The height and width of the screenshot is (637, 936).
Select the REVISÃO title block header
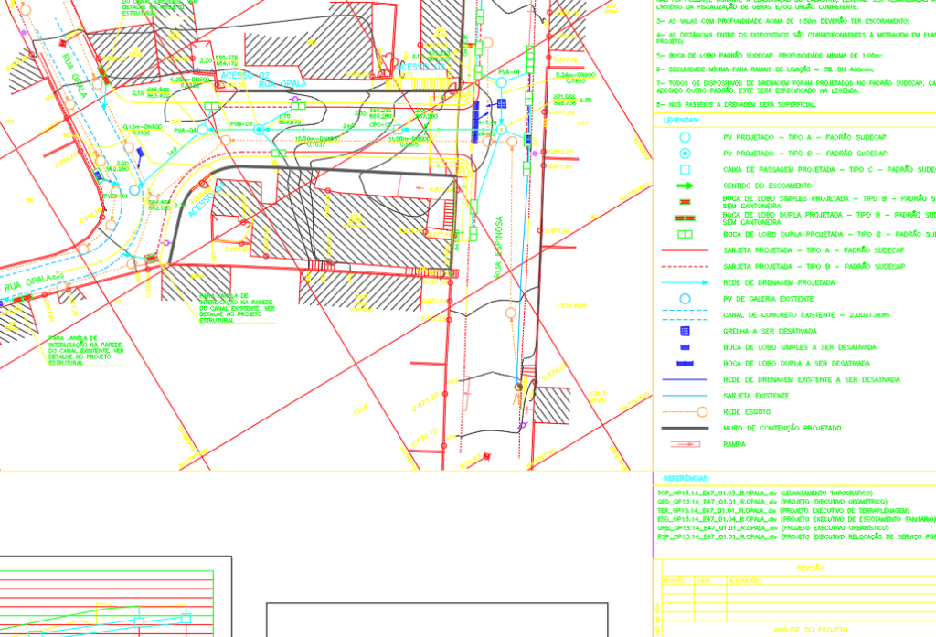click(810, 568)
